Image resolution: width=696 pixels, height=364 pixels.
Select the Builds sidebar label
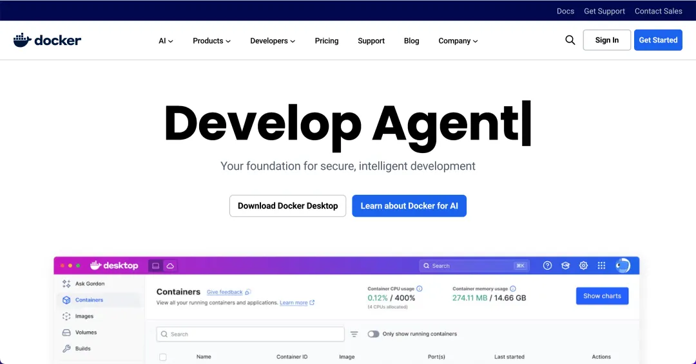83,349
